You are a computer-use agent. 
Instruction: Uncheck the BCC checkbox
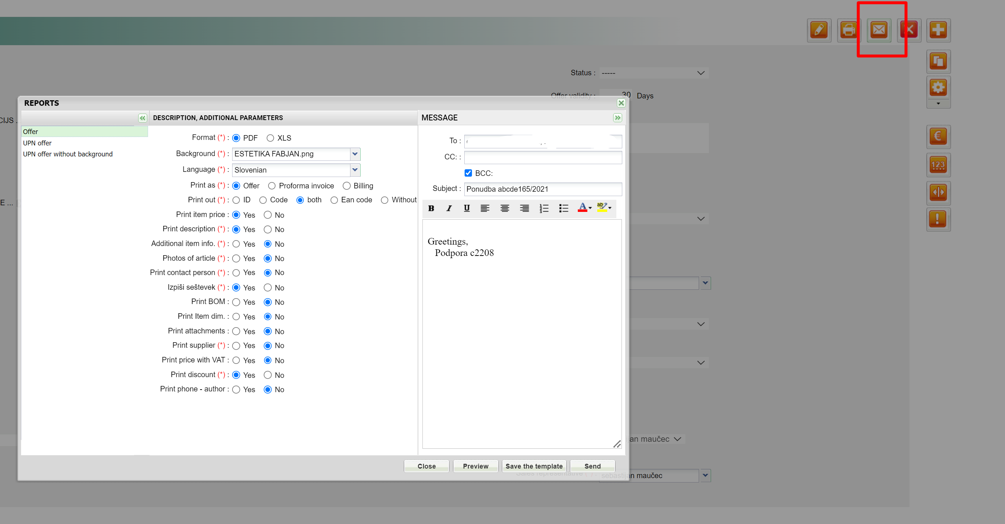click(x=468, y=173)
